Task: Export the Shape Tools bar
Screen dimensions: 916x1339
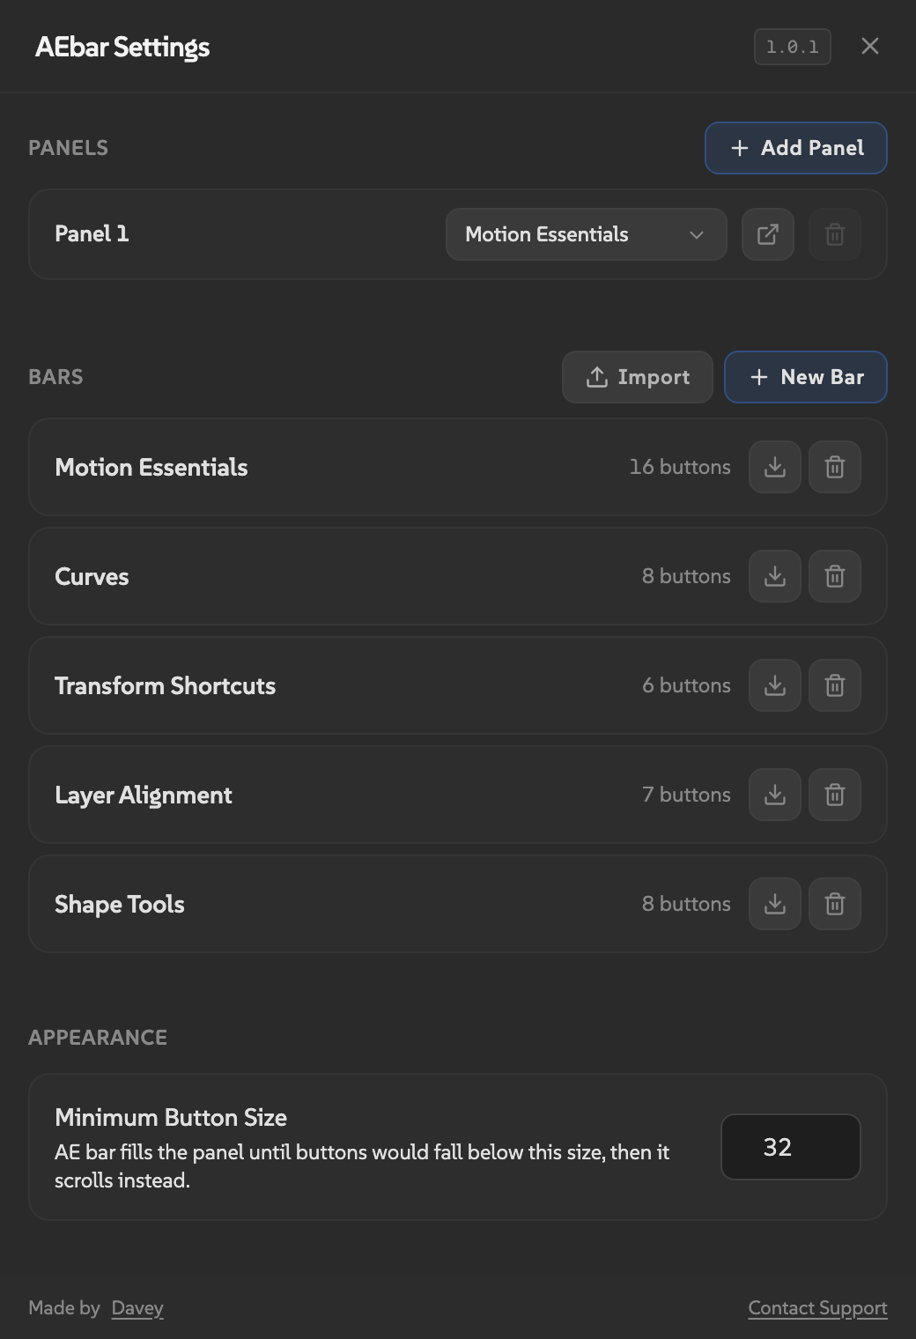Action: (x=773, y=904)
